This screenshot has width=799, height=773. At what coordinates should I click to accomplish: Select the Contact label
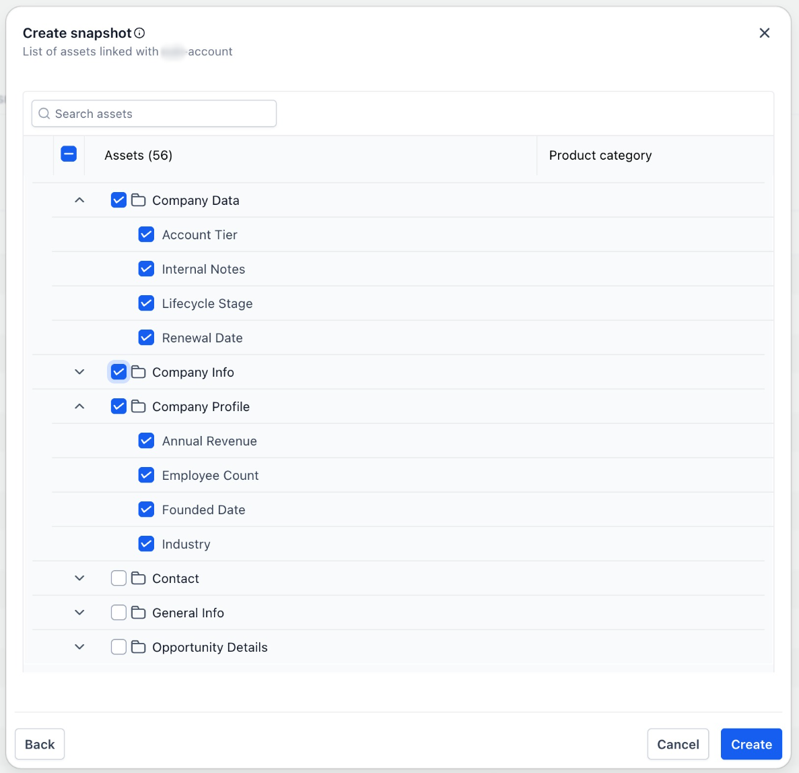coord(176,579)
